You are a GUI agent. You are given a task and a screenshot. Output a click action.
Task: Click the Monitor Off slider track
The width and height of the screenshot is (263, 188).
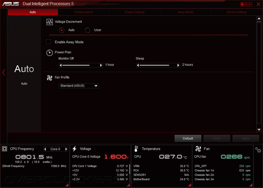point(81,65)
